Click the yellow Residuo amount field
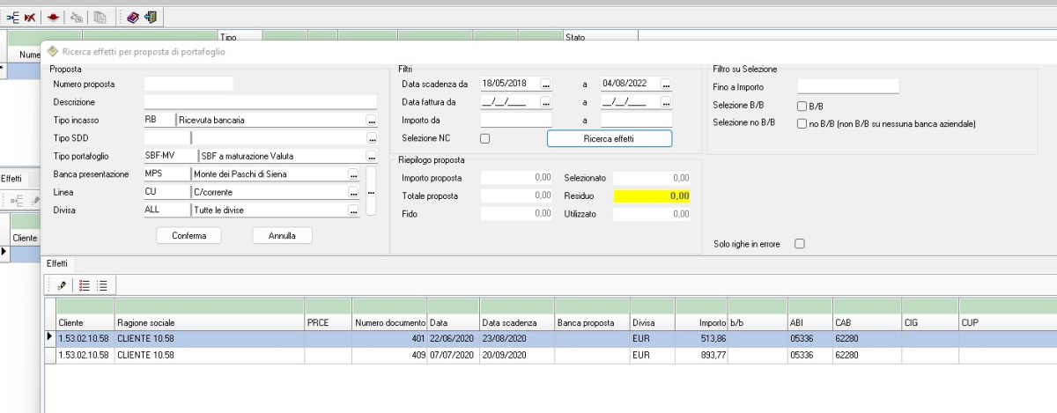Image resolution: width=1057 pixels, height=413 pixels. tap(652, 195)
